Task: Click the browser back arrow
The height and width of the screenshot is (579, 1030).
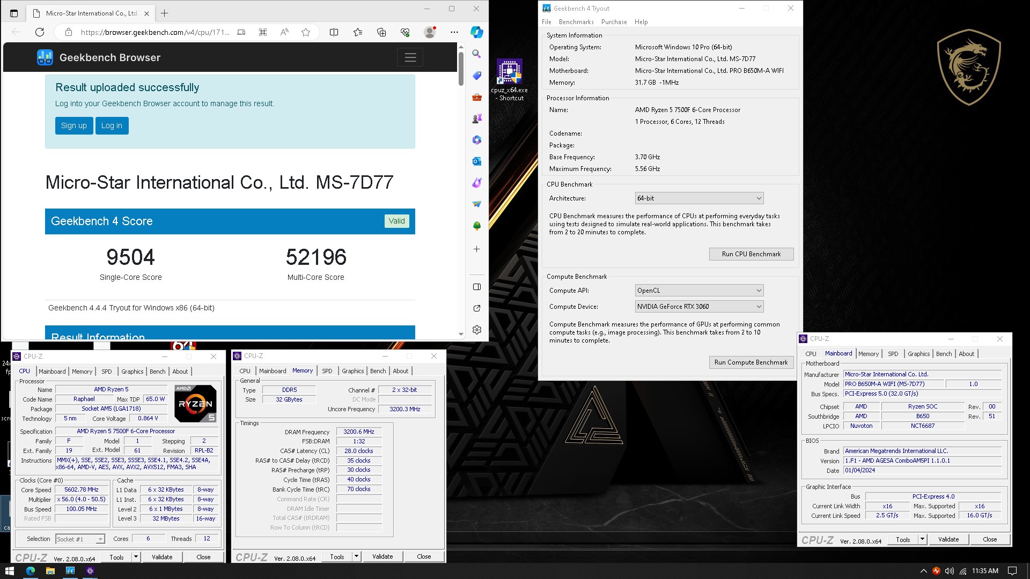Action: coord(16,32)
